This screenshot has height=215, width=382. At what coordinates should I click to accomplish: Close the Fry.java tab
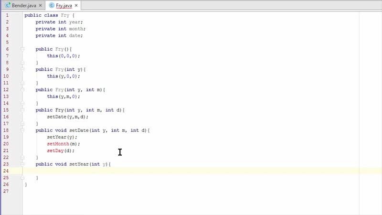(76, 5)
